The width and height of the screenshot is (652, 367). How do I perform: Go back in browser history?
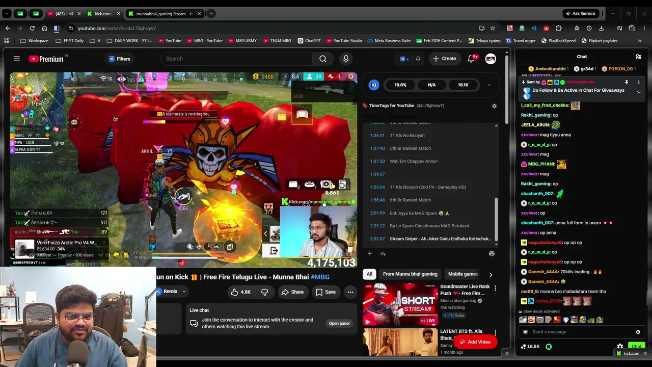(8, 28)
